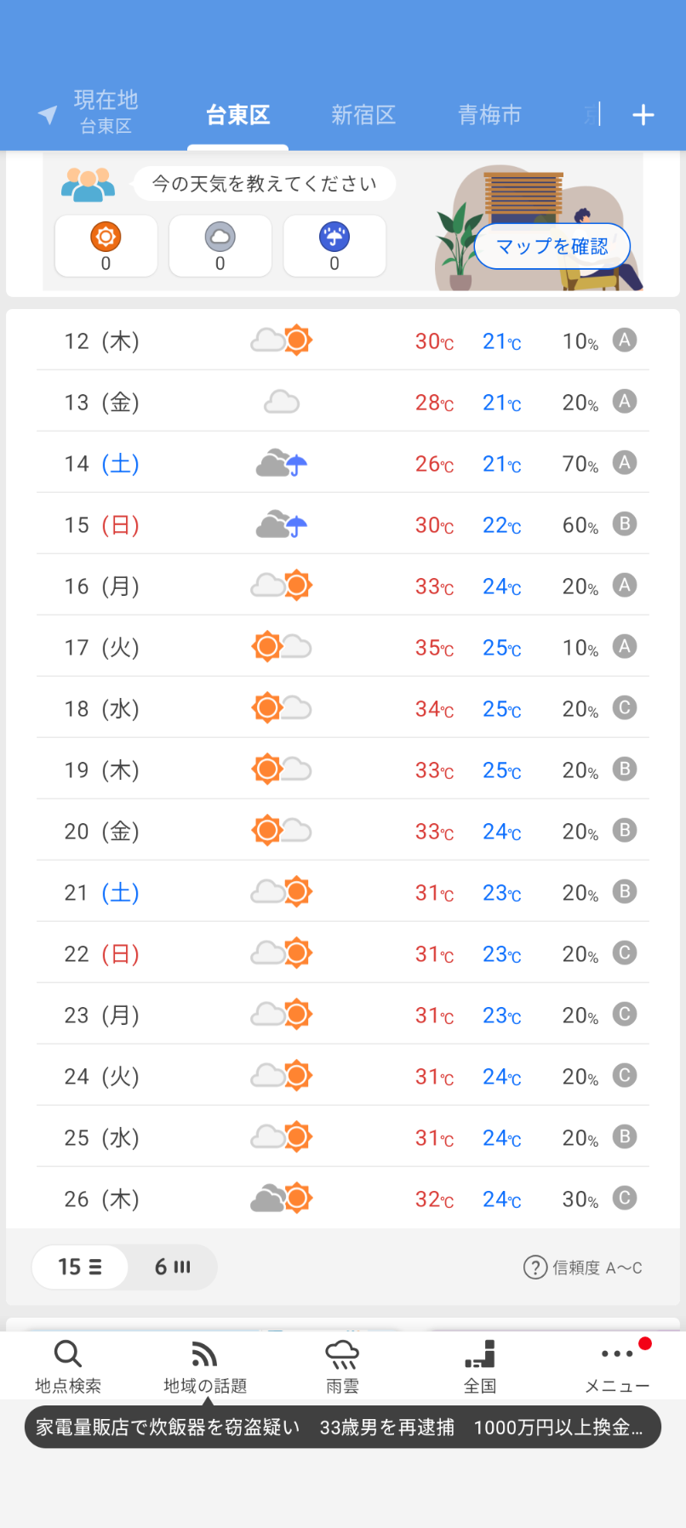
Task: Switch to 新宿区 tab
Action: (x=363, y=115)
